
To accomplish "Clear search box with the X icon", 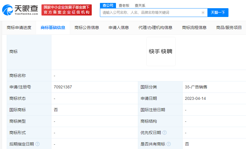I will 203,13.
